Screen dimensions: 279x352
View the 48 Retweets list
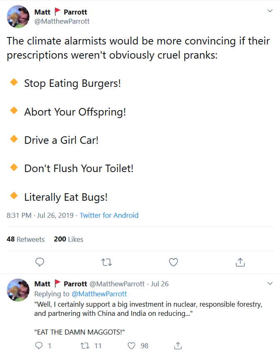coord(25,239)
